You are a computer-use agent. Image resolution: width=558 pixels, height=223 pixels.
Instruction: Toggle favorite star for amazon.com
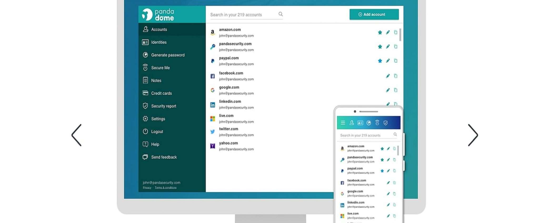click(380, 32)
